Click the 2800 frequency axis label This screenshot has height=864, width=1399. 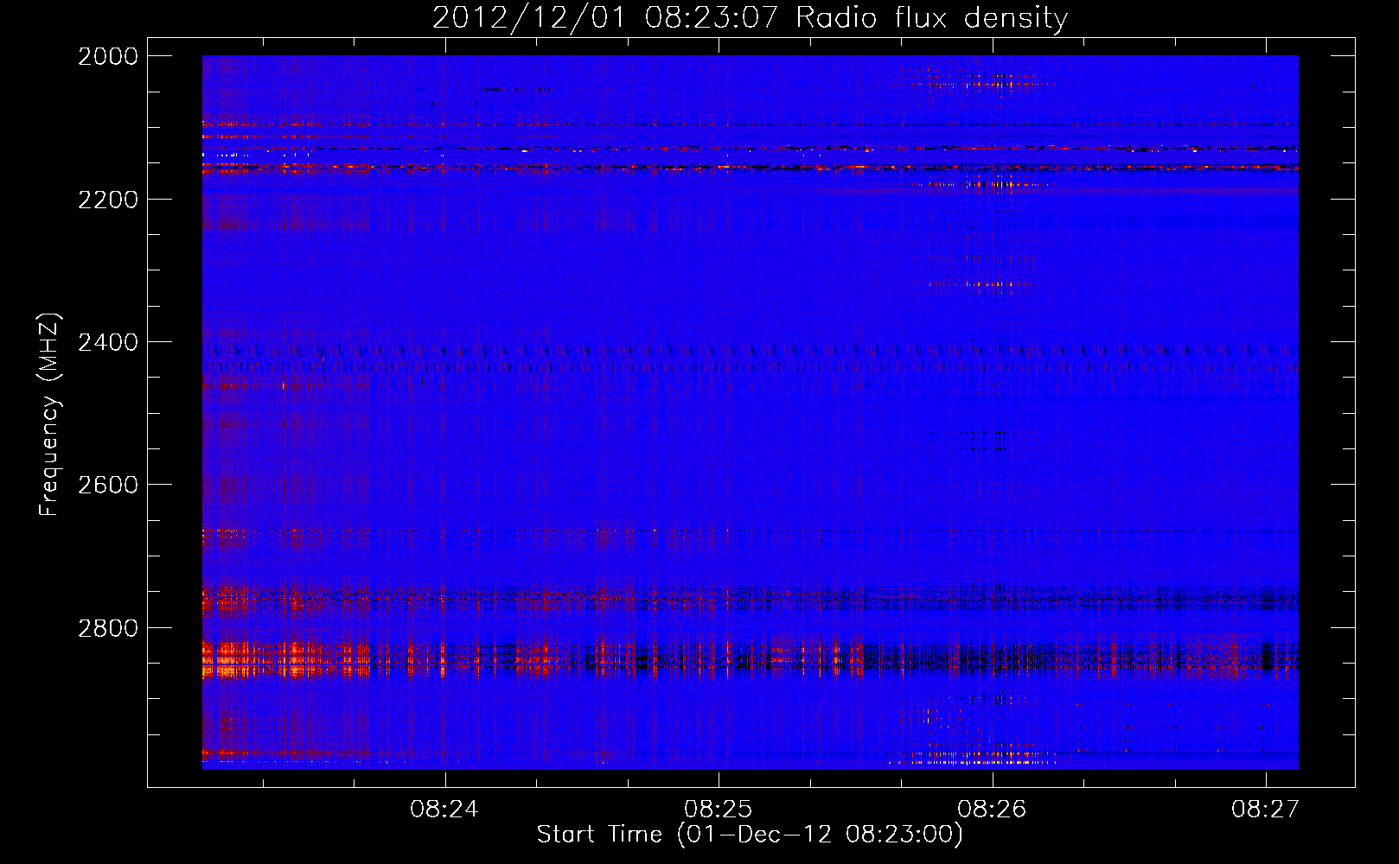pyautogui.click(x=108, y=628)
